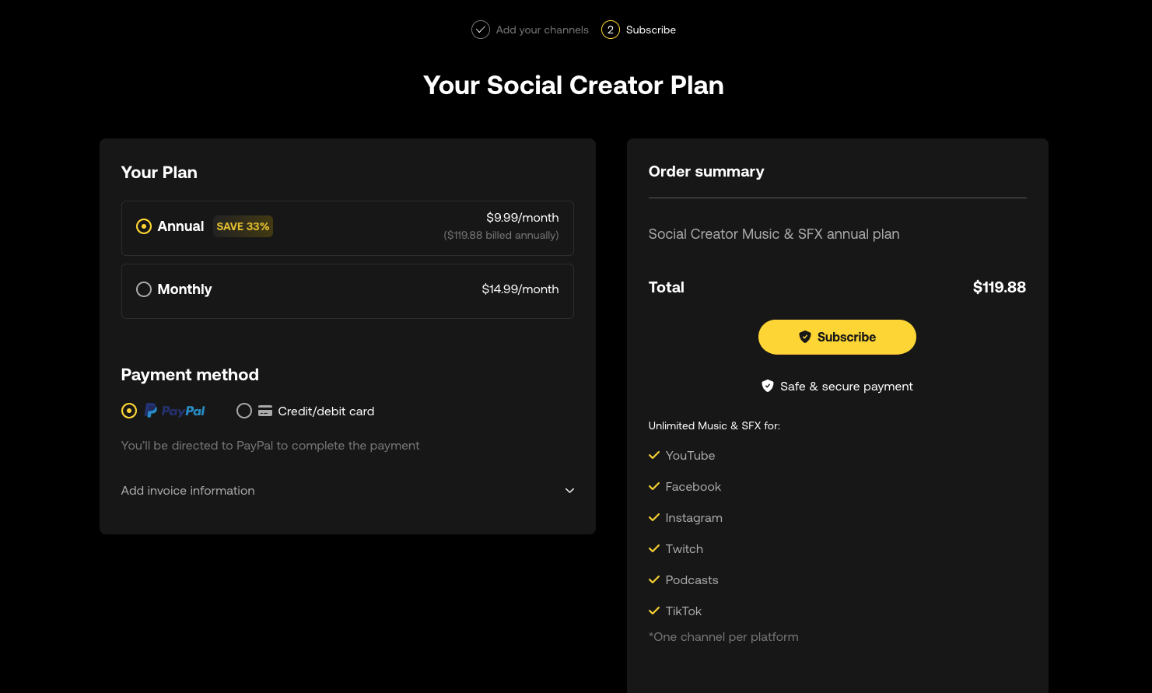Click the Subscribe step label
Image resolution: width=1152 pixels, height=693 pixels.
pyautogui.click(x=651, y=30)
